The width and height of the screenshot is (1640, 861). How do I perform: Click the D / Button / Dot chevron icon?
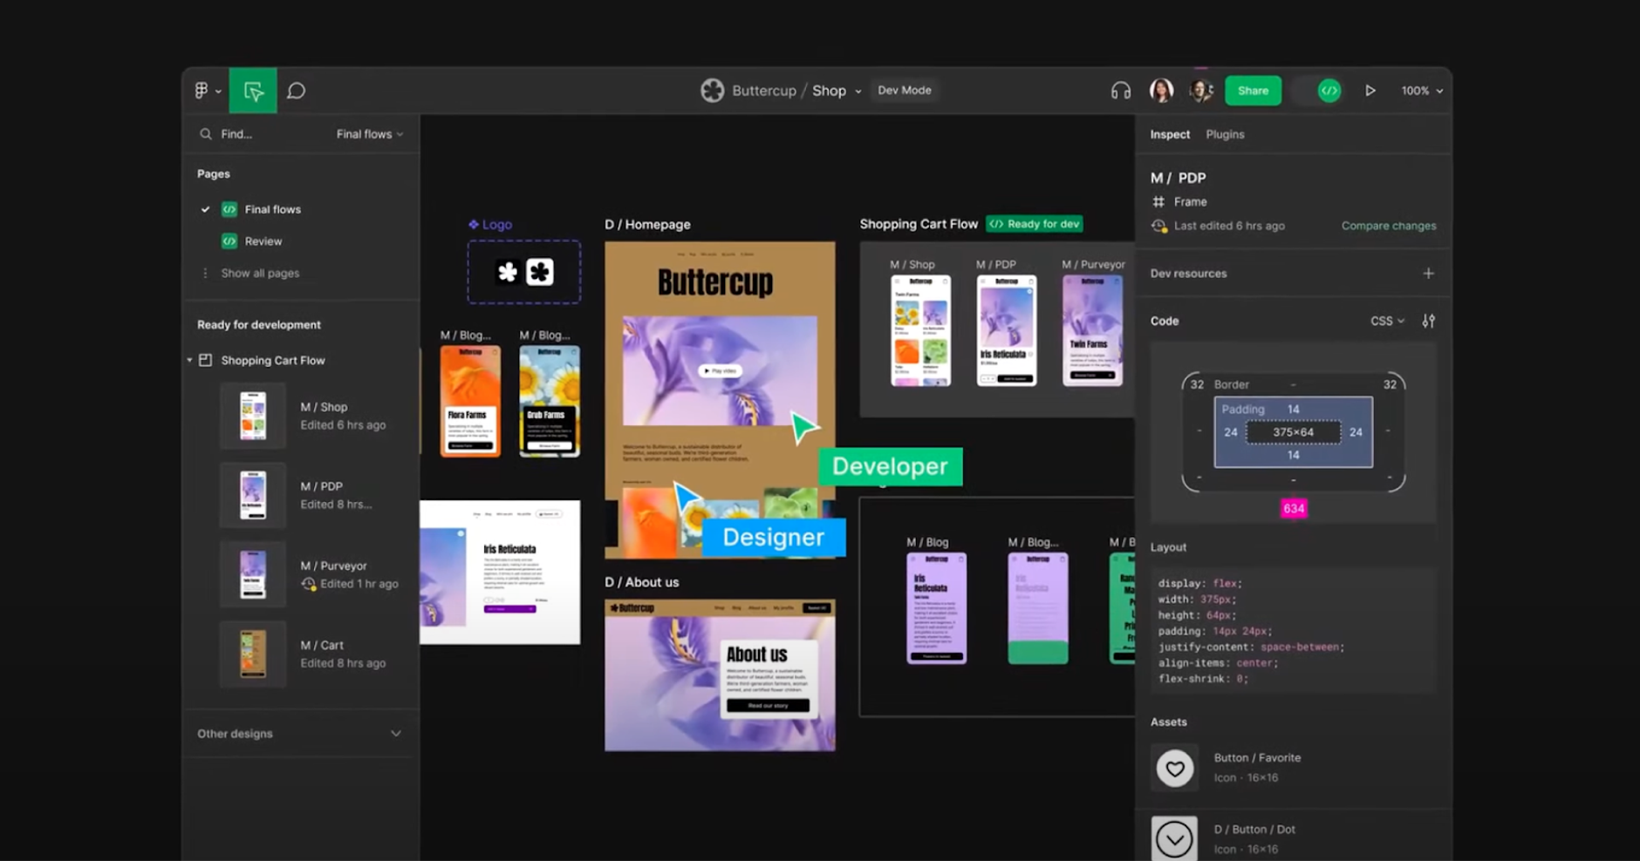point(1174,838)
